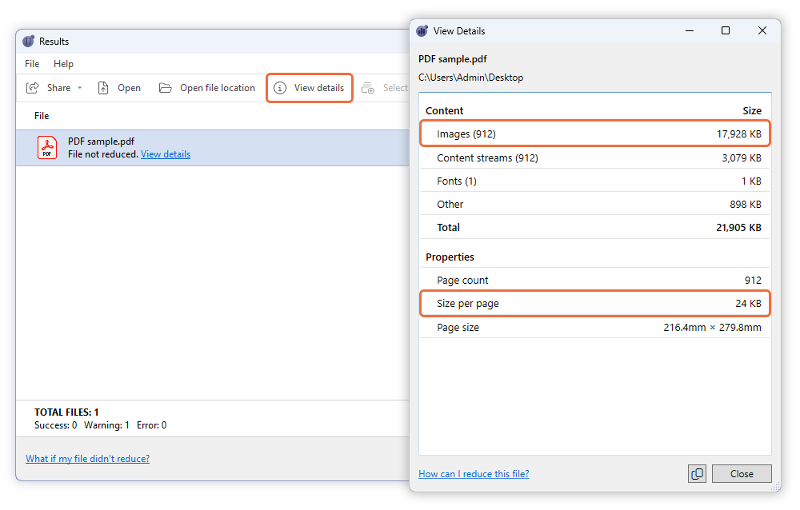Click the 'File not reduced.' status text
800x510 pixels.
tap(103, 154)
